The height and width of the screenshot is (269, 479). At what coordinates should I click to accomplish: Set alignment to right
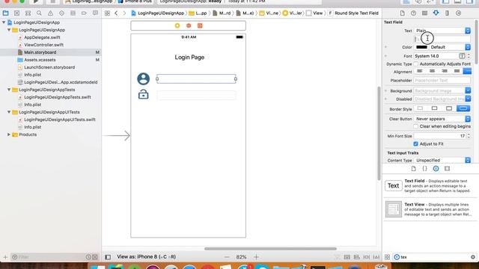point(445,72)
